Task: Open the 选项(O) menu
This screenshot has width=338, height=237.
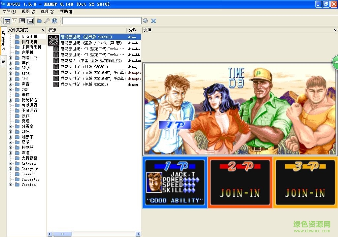Action: [47, 12]
